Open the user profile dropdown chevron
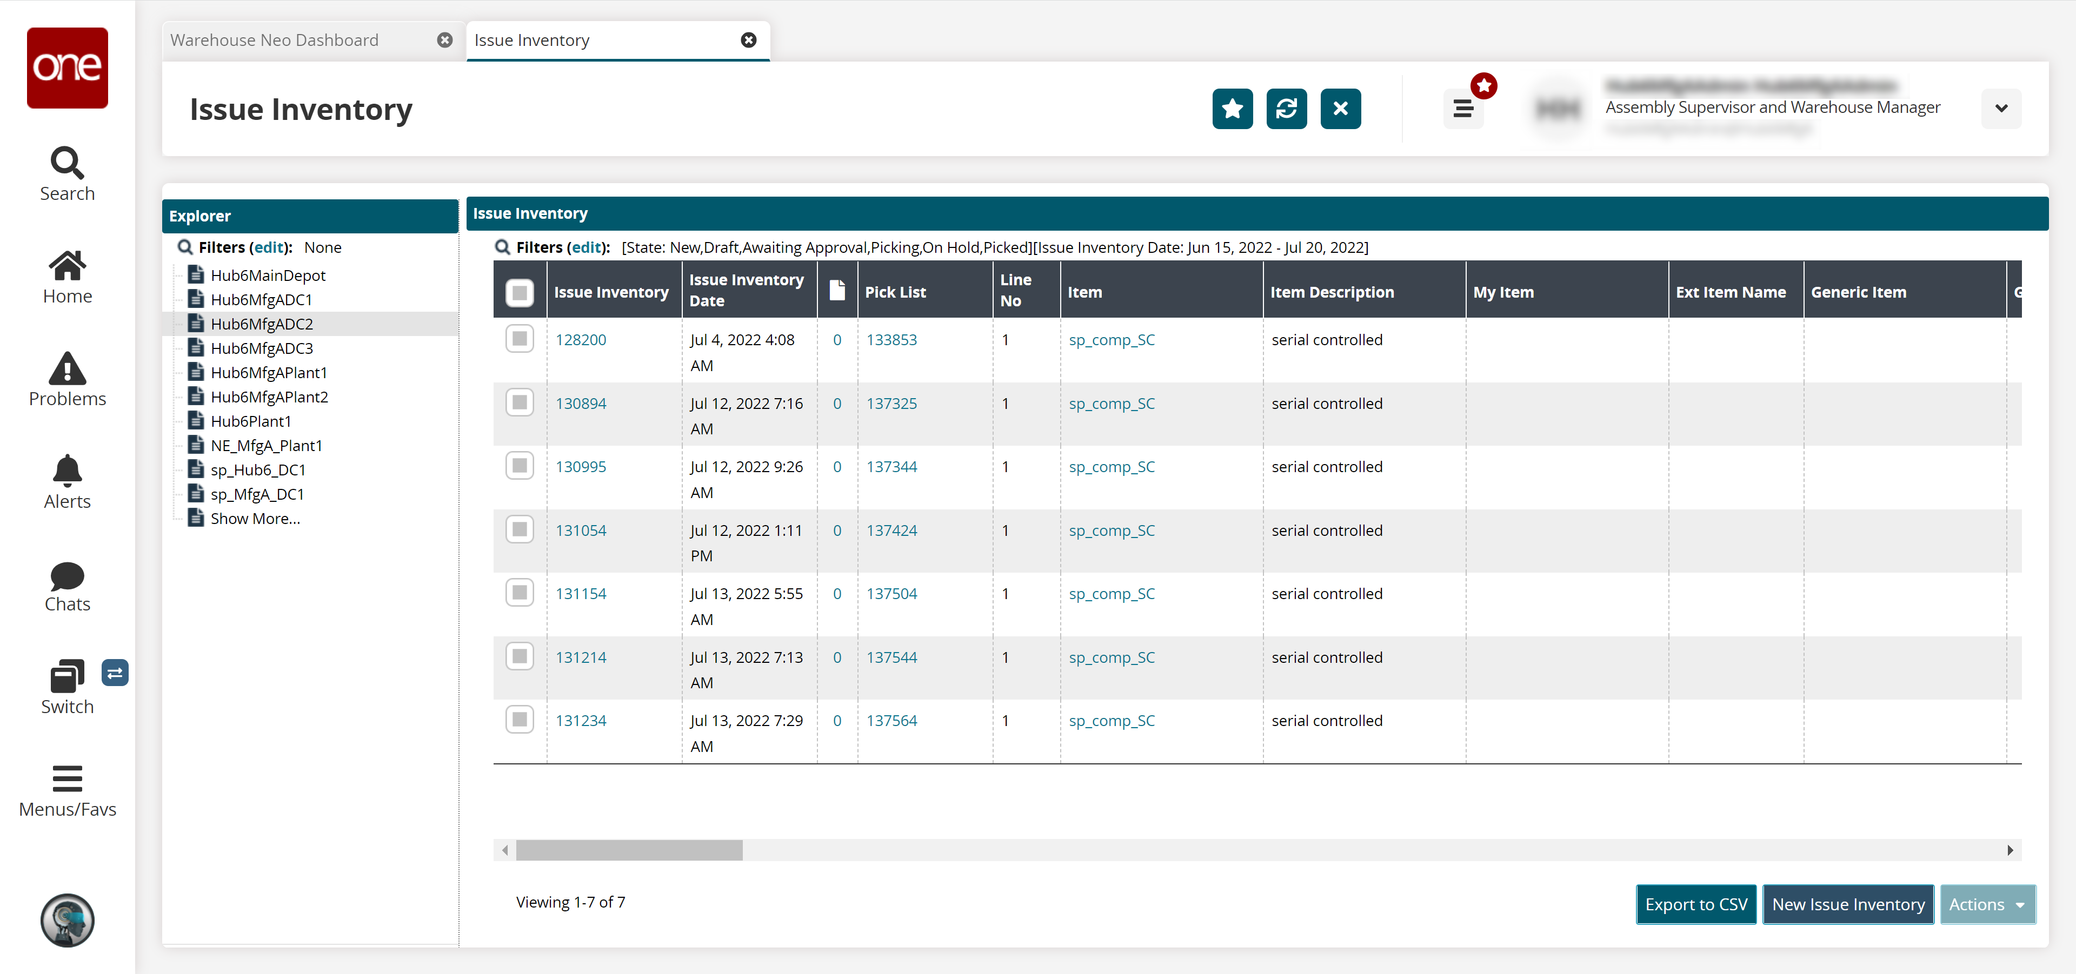 pos(2000,109)
